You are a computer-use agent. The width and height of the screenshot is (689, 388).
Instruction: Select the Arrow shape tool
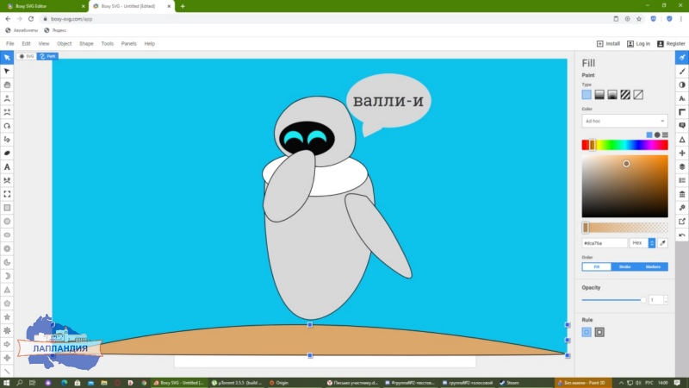click(7, 344)
